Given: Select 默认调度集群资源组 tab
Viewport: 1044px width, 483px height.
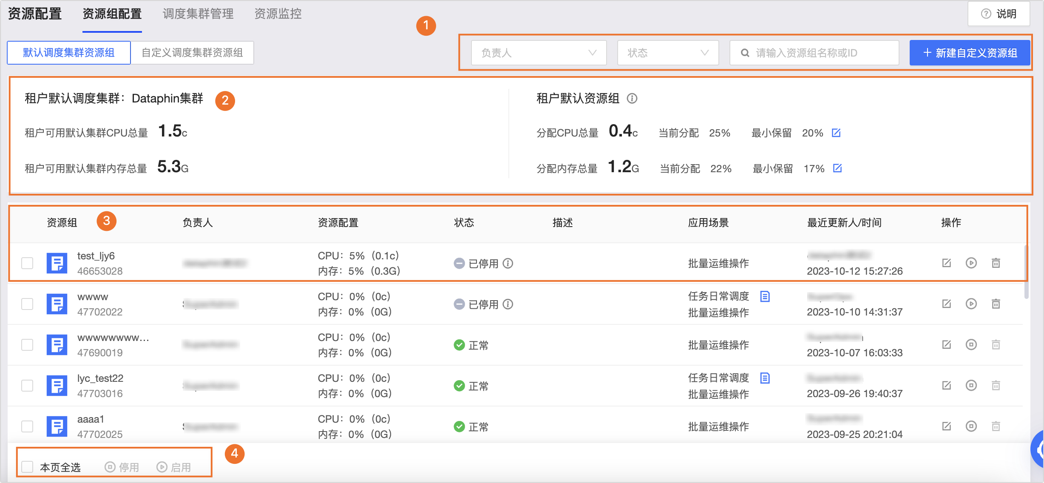Looking at the screenshot, I should 69,53.
